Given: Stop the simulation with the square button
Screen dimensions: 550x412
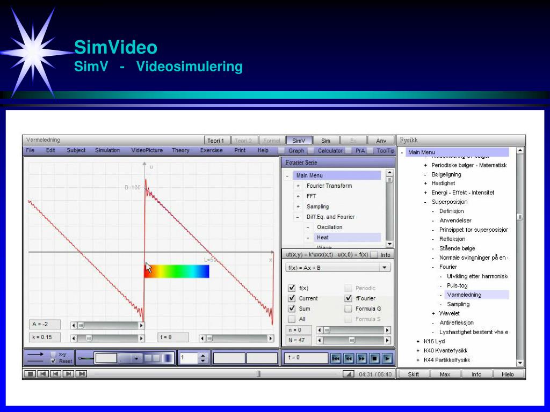Looking at the screenshot, I should 374,358.
